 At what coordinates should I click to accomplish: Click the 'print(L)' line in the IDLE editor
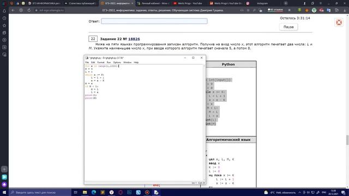[91, 95]
